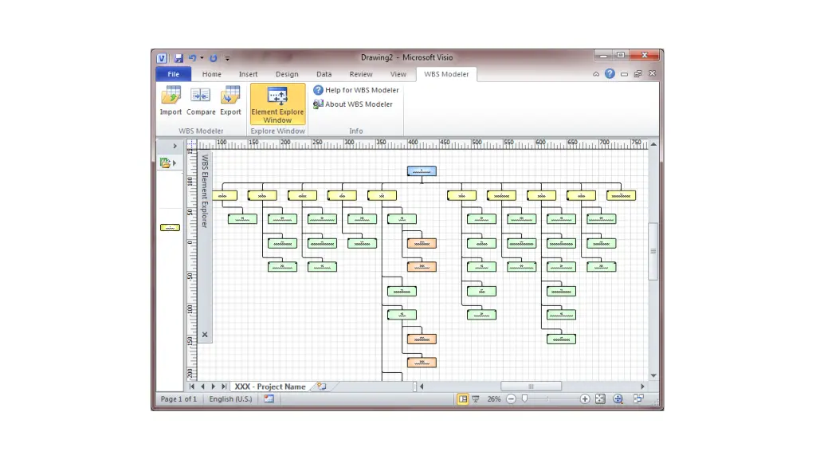Click the horizontal scroll left arrow
This screenshot has width=816, height=459.
[422, 386]
